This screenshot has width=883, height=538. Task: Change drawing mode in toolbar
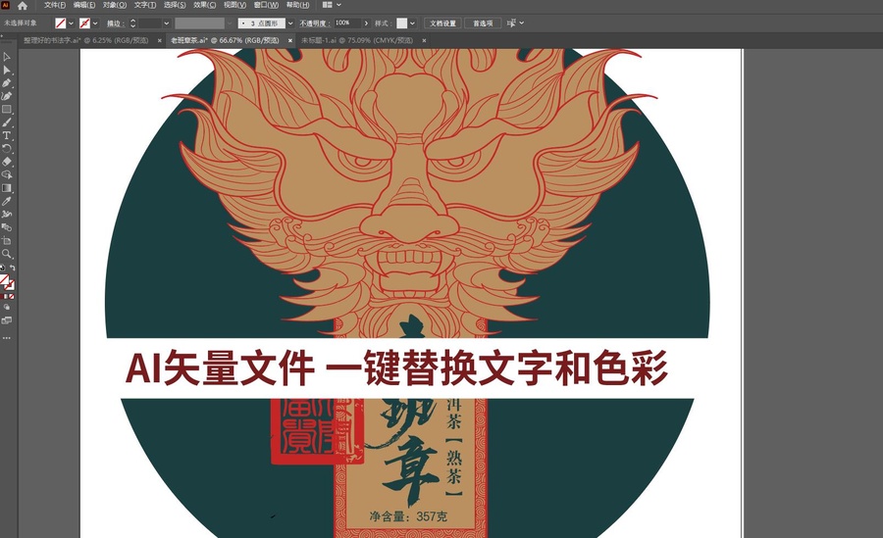pos(7,308)
